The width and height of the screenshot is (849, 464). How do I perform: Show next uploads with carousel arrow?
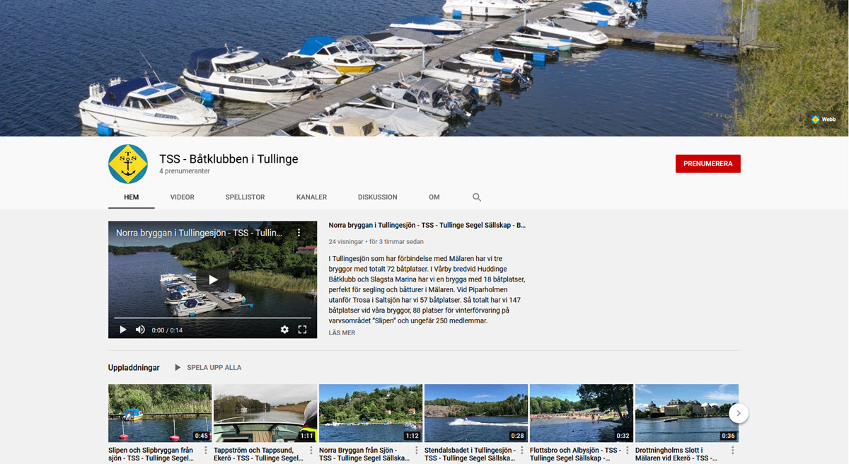pyautogui.click(x=738, y=412)
